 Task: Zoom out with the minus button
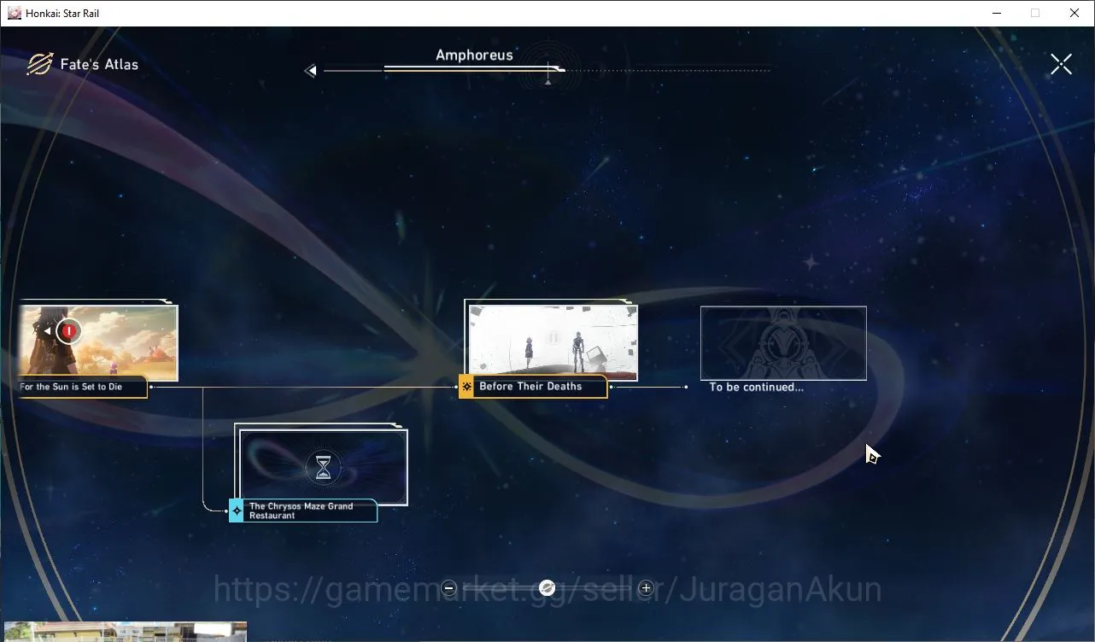(x=449, y=587)
